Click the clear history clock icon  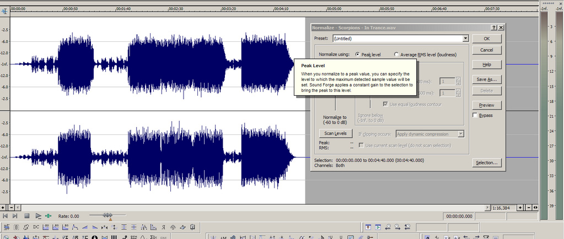(407, 227)
